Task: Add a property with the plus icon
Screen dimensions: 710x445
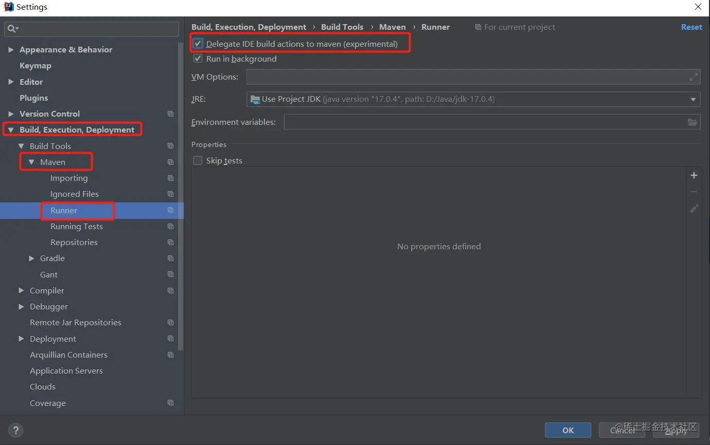Action: click(x=694, y=175)
